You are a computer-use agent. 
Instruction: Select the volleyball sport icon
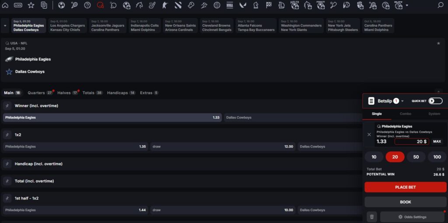click(217, 5)
